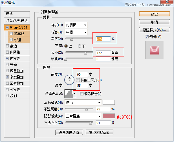Open the 方法(Q) 平滑 dropdown

point(76,32)
